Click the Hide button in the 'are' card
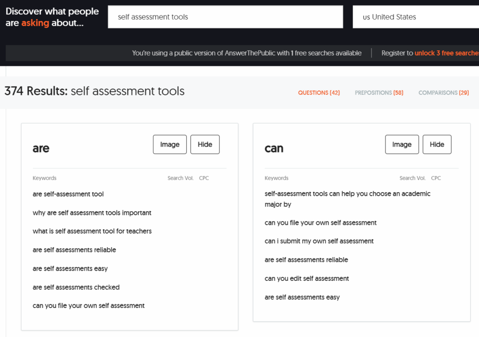 tap(205, 144)
